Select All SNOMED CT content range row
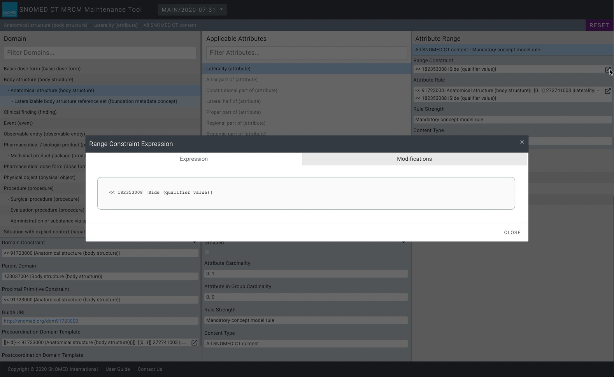614x377 pixels. coord(512,50)
